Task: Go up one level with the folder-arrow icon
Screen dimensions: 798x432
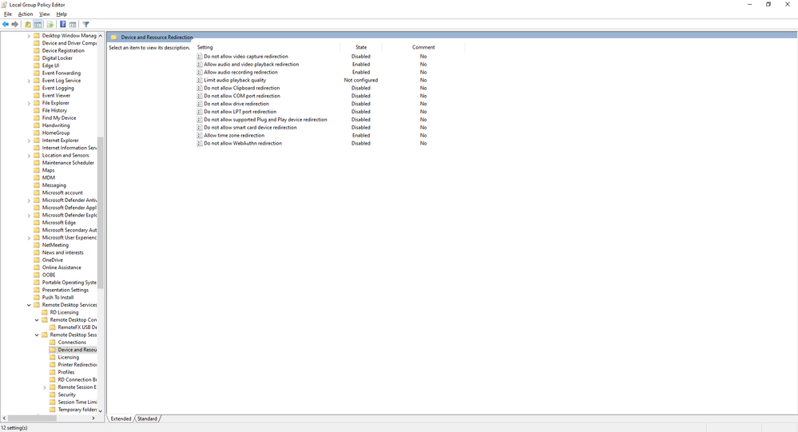Action: [27, 25]
